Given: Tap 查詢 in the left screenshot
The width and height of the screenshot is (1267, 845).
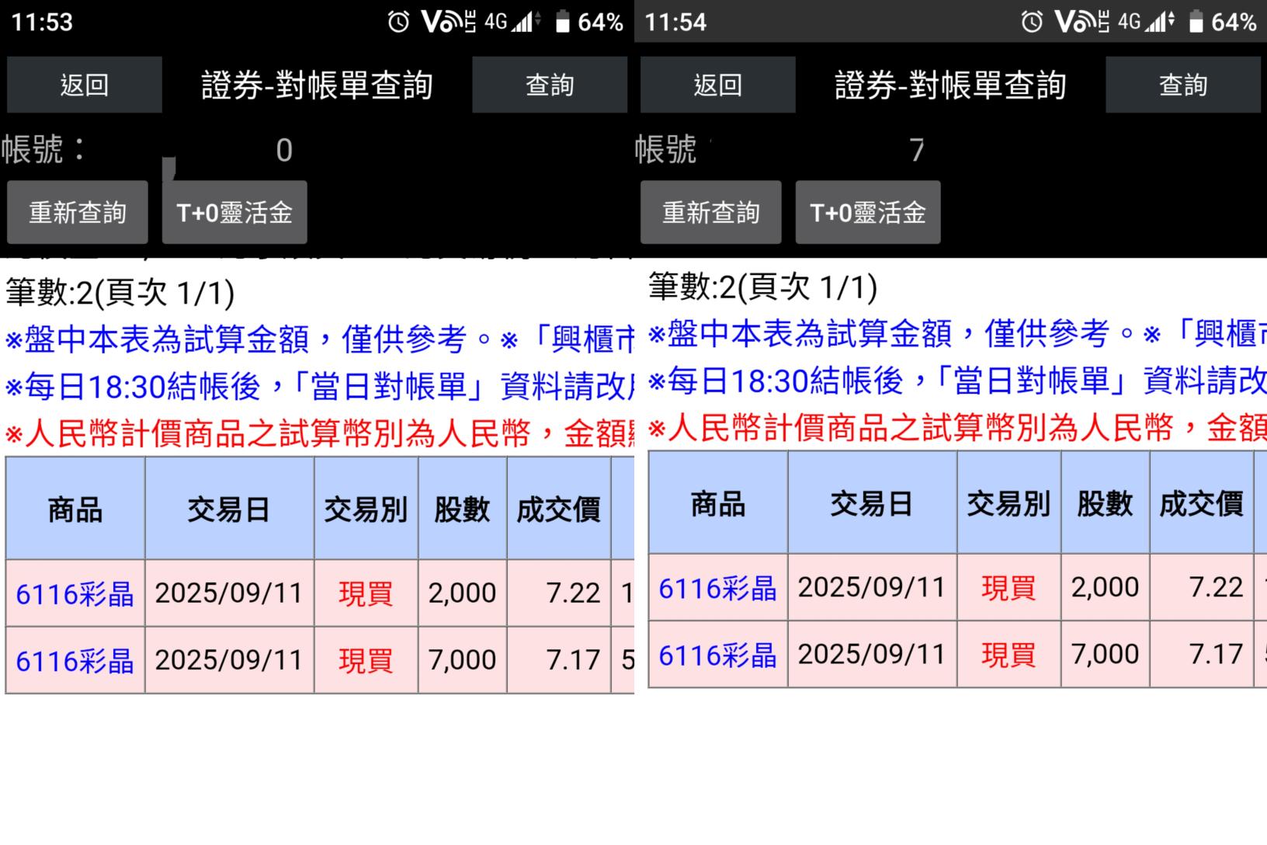Looking at the screenshot, I should (550, 85).
